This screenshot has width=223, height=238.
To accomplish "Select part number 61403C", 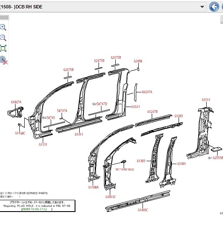I will (143, 210).
